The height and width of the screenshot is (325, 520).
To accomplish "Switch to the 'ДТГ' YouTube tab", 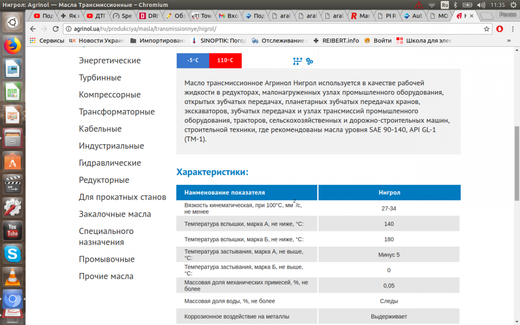I will point(96,16).
